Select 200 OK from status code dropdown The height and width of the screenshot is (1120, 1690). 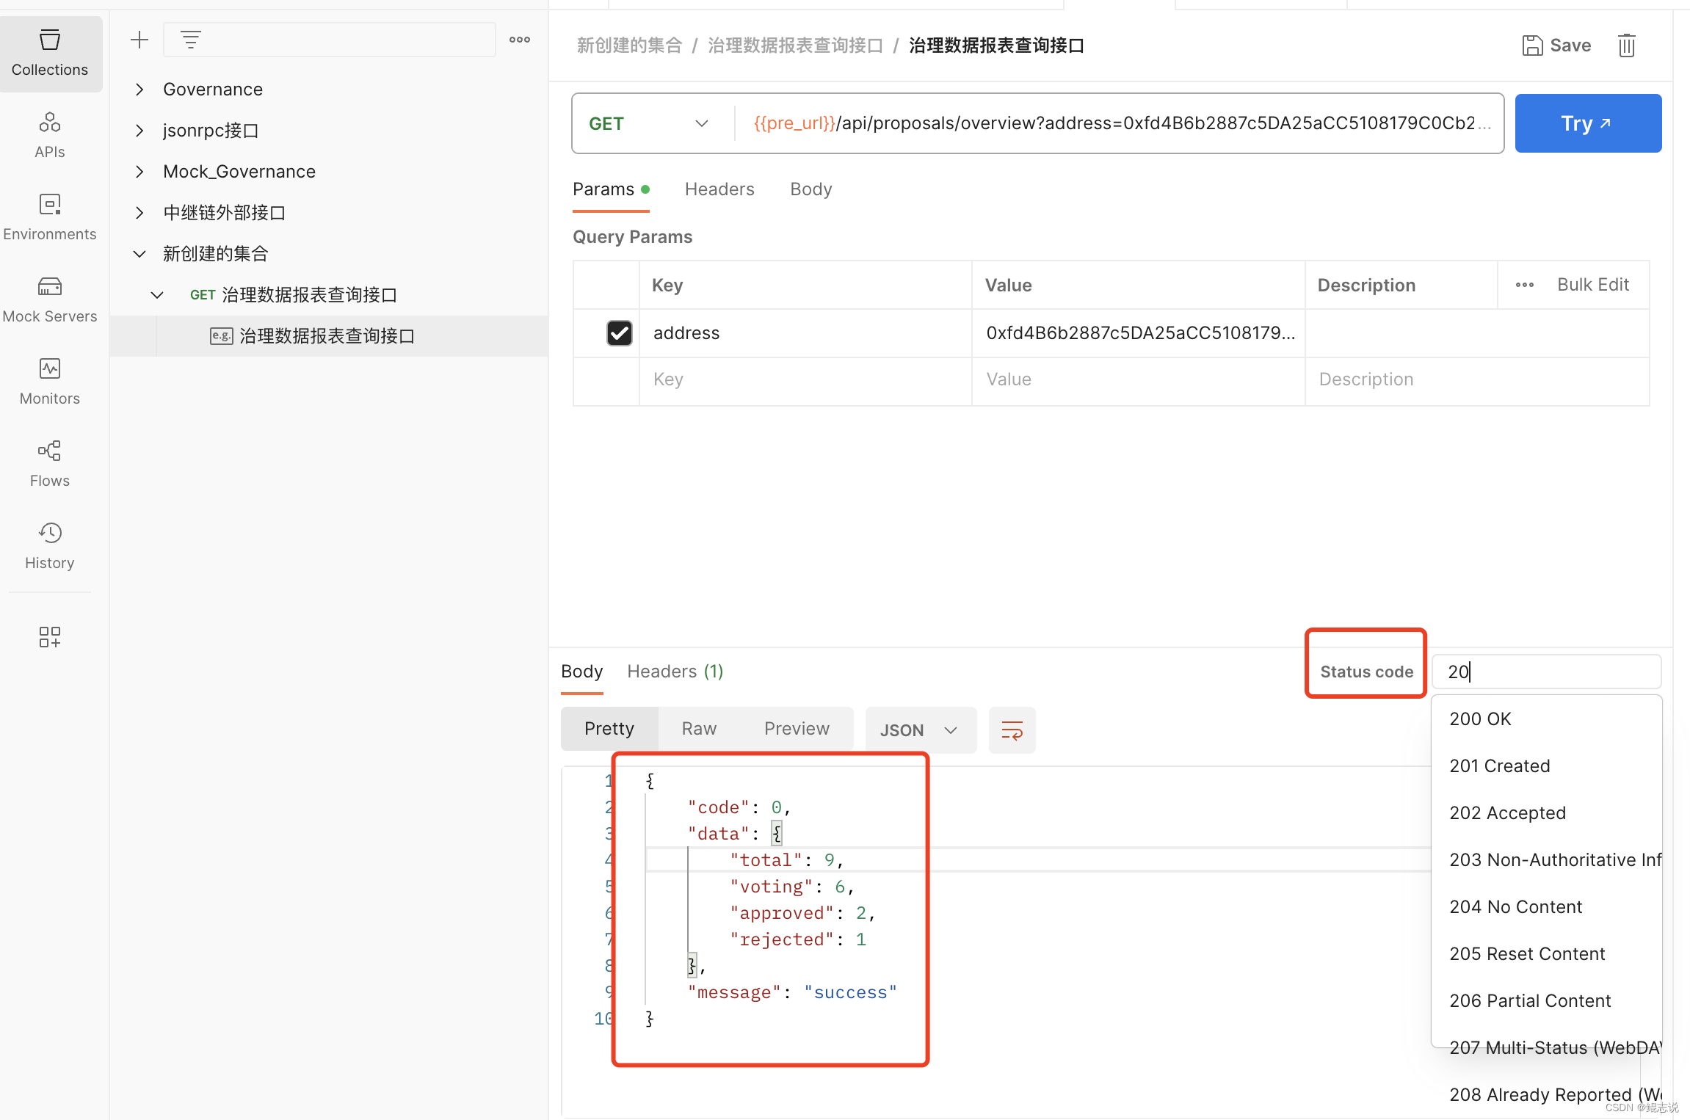(1482, 718)
